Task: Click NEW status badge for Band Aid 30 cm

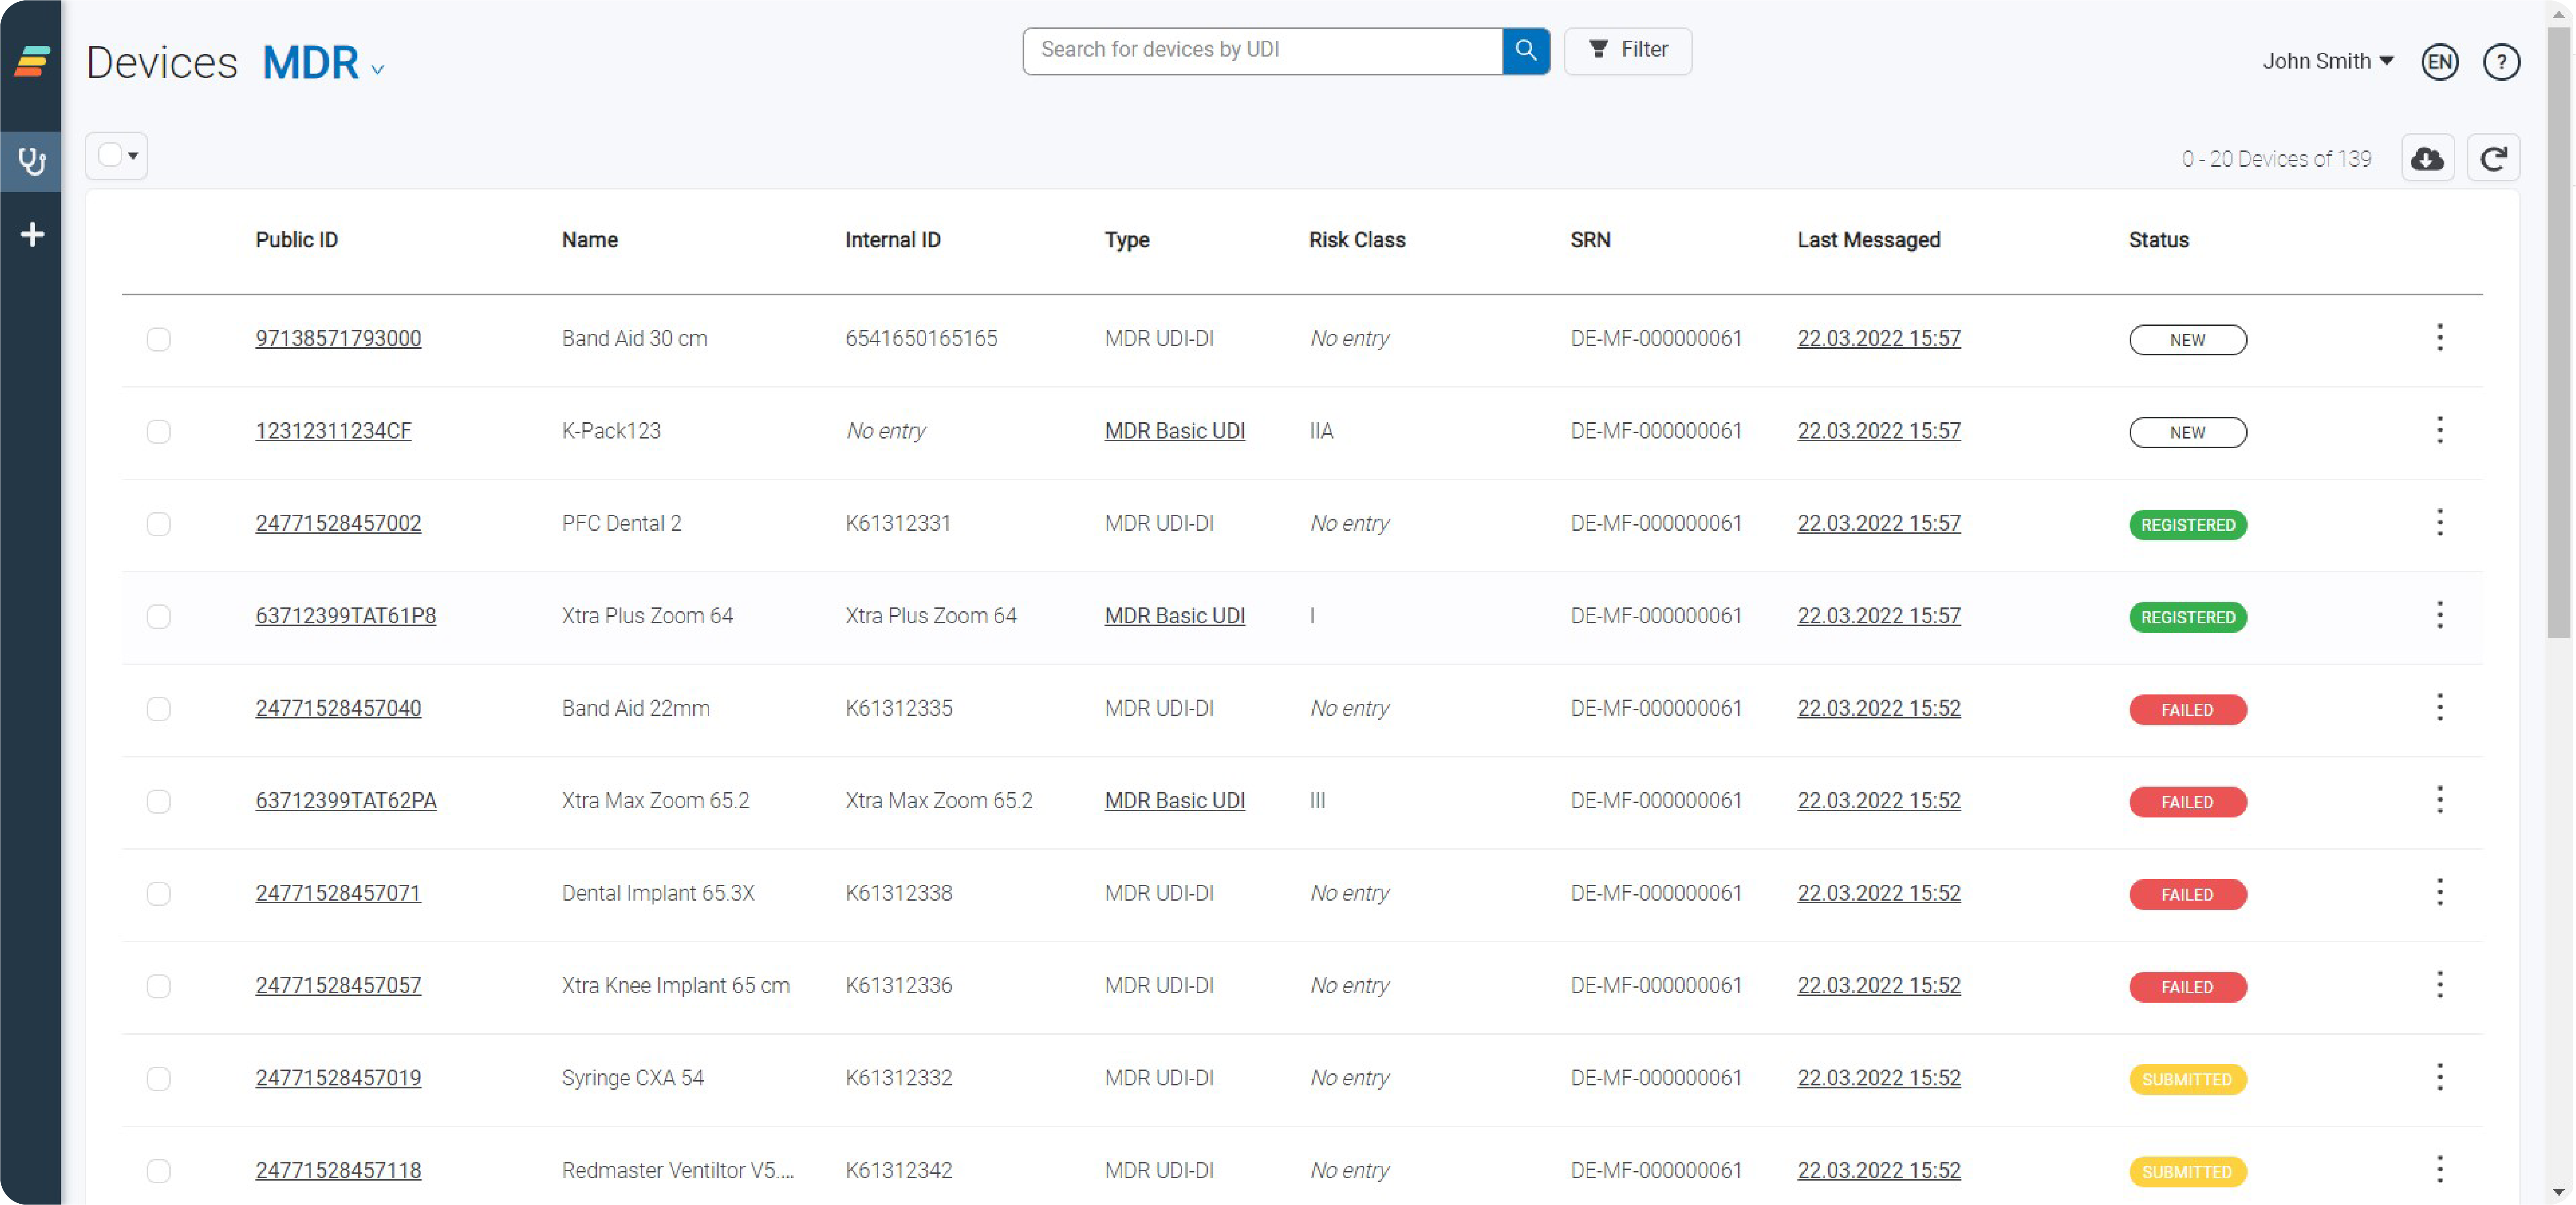Action: click(2187, 339)
